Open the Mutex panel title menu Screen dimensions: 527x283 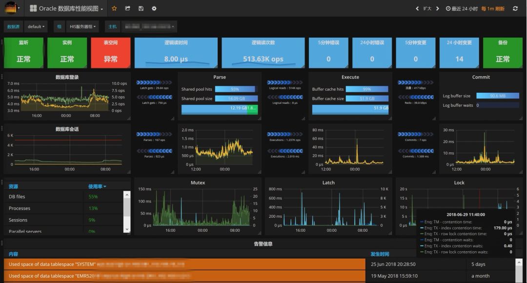pos(198,182)
